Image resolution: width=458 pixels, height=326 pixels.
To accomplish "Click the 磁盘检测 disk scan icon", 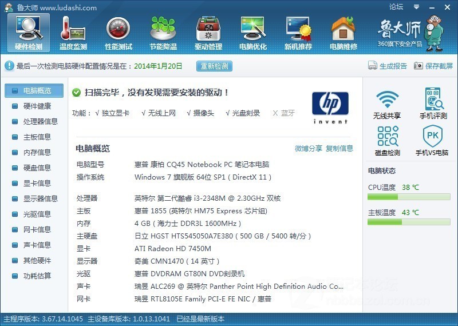I will [388, 136].
